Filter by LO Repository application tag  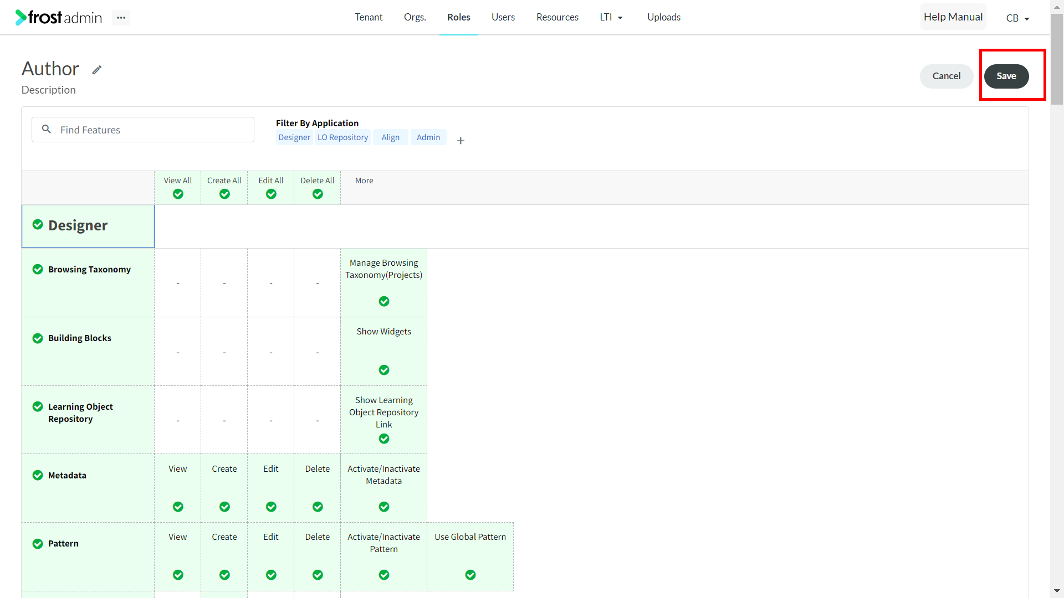pos(342,137)
